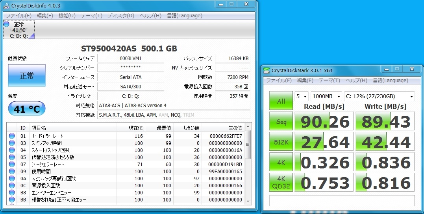Click the firmware field 0003LVM1
This screenshot has width=424, height=214.
pyautogui.click(x=131, y=58)
